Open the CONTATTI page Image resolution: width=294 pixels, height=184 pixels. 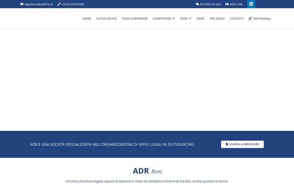point(236,18)
